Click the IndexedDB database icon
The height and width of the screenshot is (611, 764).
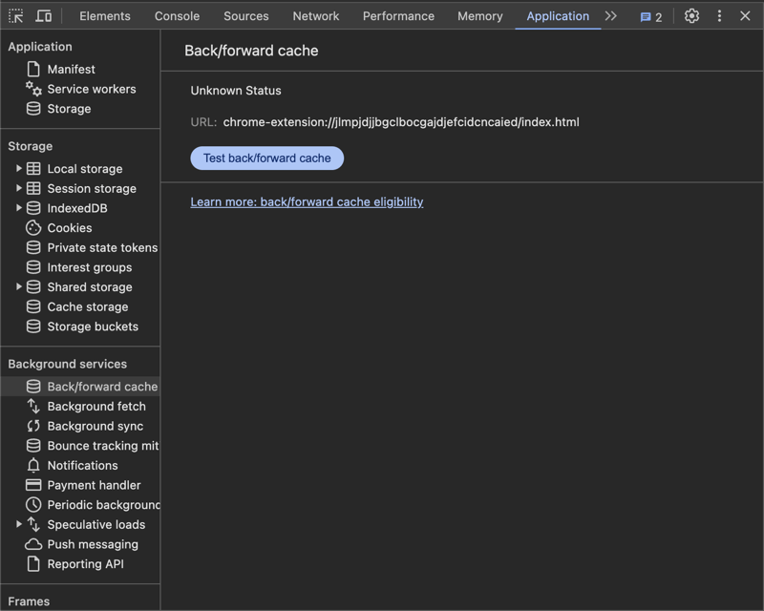[x=33, y=208]
